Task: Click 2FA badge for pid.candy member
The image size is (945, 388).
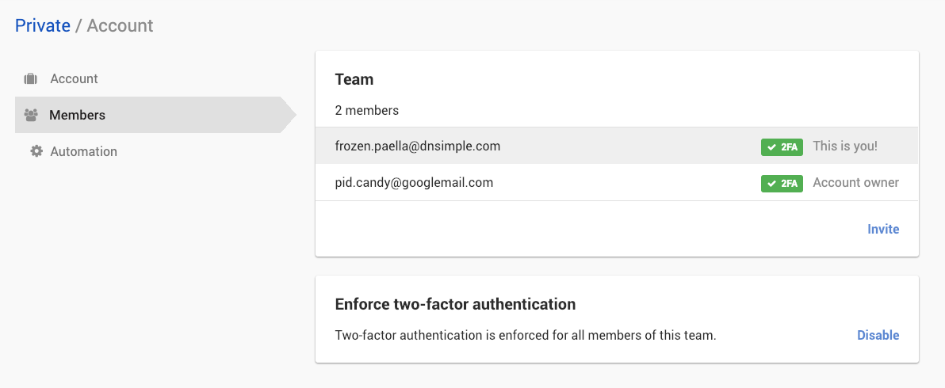Action: tap(782, 183)
